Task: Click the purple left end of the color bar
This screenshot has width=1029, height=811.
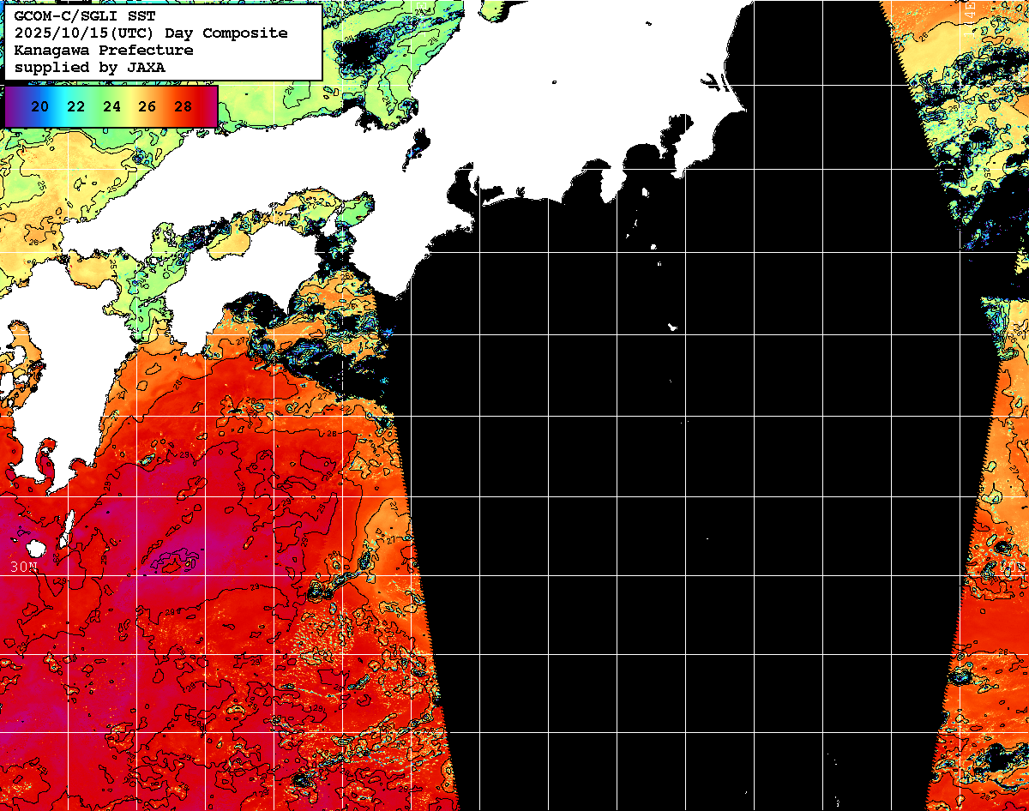Action: tap(12, 107)
